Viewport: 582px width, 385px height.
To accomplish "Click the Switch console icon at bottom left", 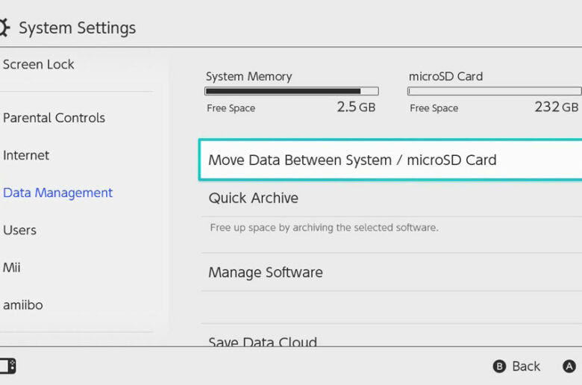I will (7, 366).
